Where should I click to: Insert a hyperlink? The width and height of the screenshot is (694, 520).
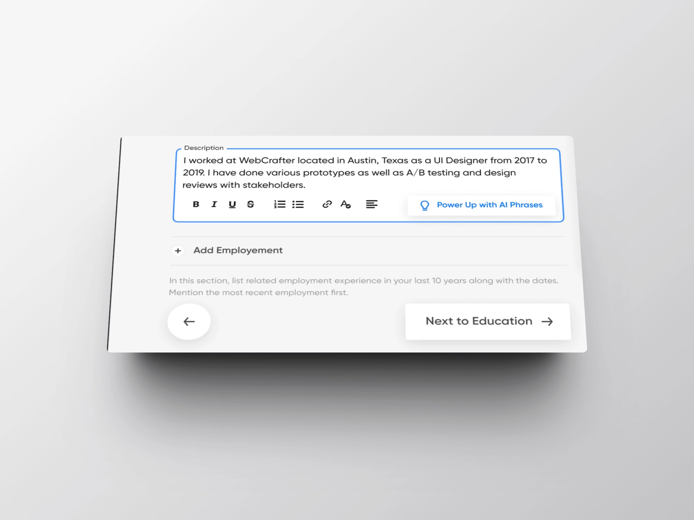(x=327, y=204)
